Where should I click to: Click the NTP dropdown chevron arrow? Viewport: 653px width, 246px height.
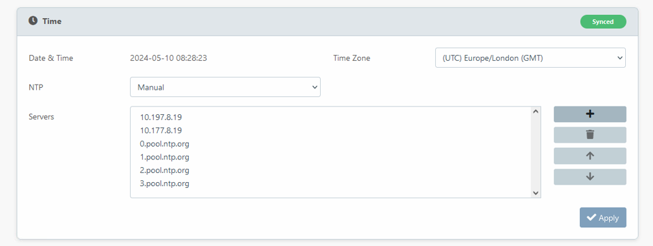[x=314, y=87]
